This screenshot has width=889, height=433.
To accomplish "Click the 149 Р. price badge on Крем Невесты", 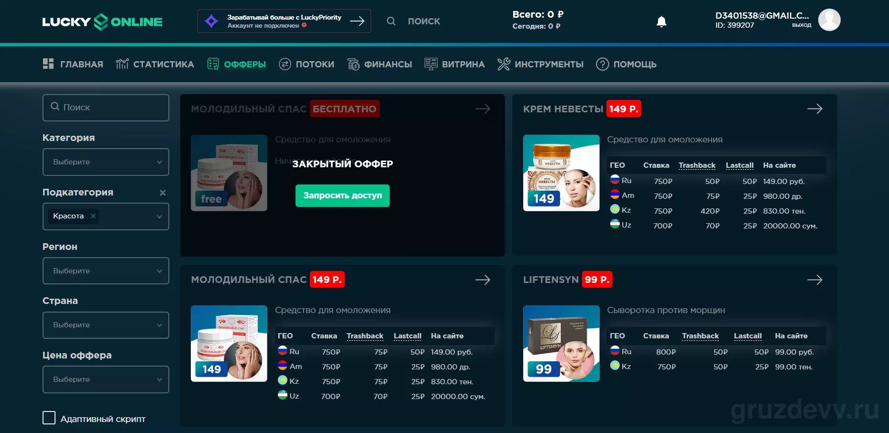I will point(624,109).
